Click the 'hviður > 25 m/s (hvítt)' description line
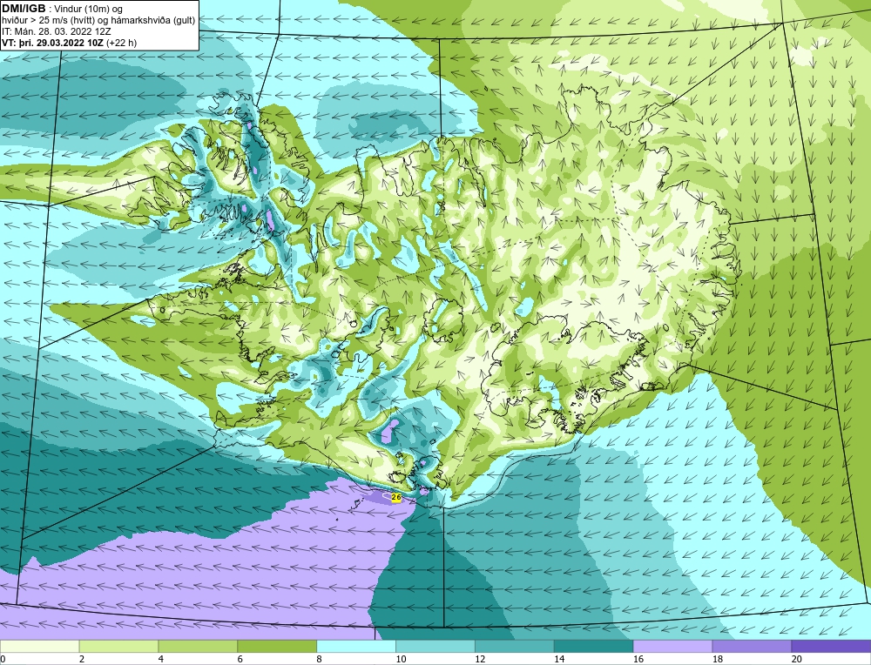The height and width of the screenshot is (665, 871). click(x=98, y=20)
